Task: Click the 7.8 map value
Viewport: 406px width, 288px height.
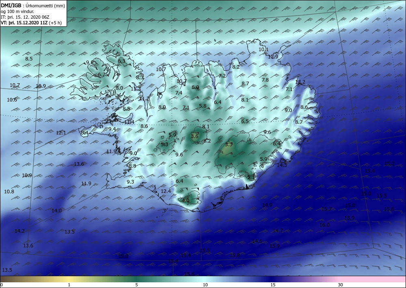Action: [265, 80]
